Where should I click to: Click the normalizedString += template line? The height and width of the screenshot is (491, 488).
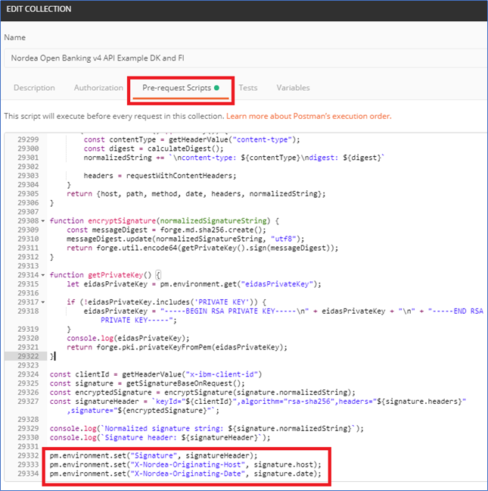[234, 158]
